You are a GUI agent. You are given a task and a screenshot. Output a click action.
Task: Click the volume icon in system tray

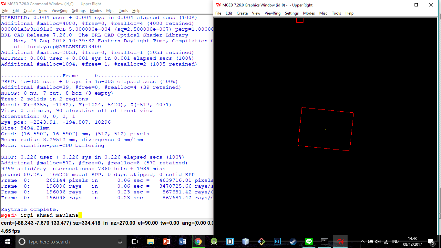pos(378,242)
